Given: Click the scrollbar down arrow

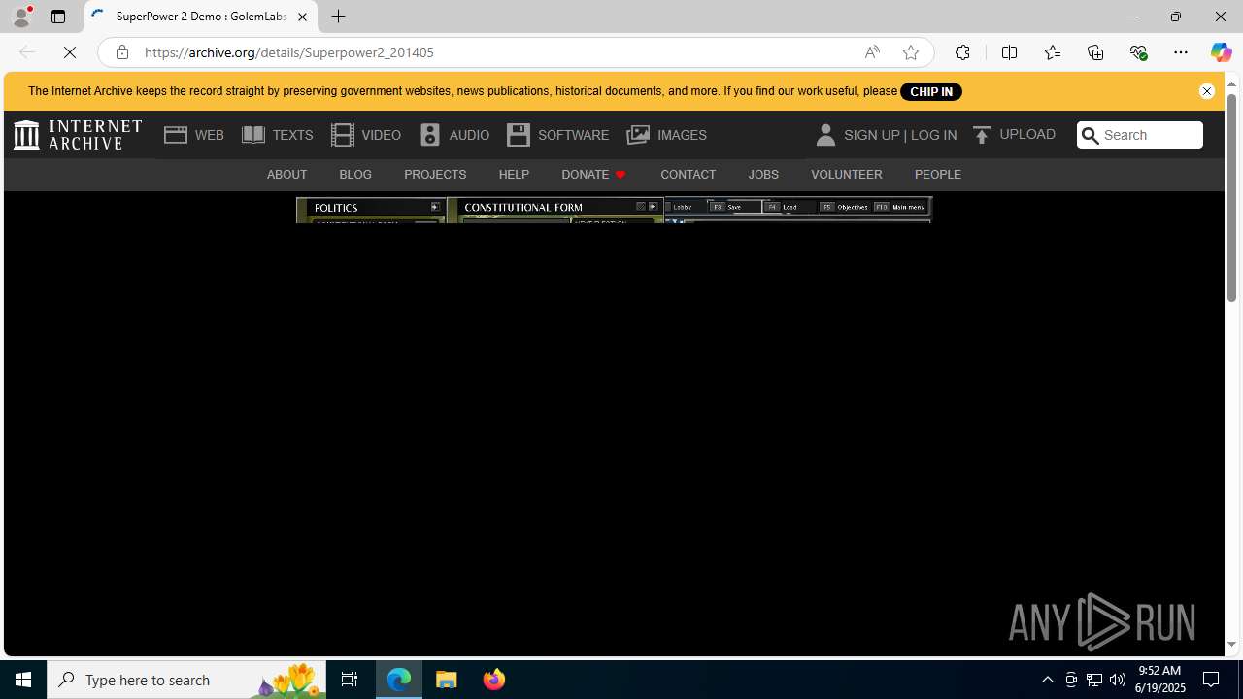Looking at the screenshot, I should 1231,645.
